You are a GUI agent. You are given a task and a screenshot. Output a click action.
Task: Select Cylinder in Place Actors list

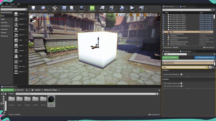(x=20, y=50)
